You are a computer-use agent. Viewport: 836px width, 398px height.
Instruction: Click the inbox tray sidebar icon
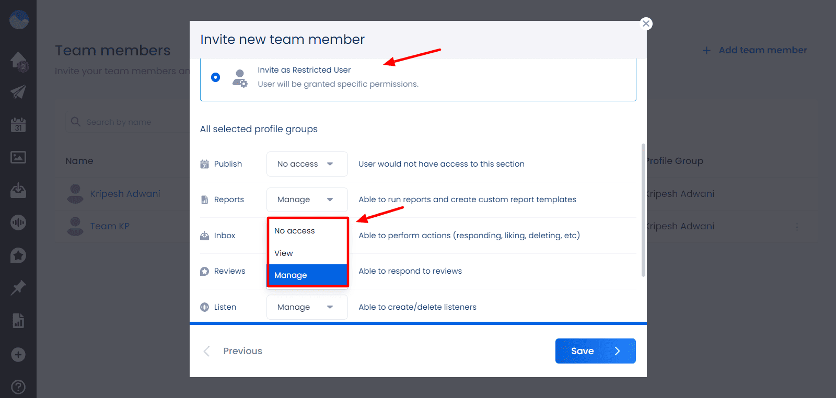pos(18,190)
